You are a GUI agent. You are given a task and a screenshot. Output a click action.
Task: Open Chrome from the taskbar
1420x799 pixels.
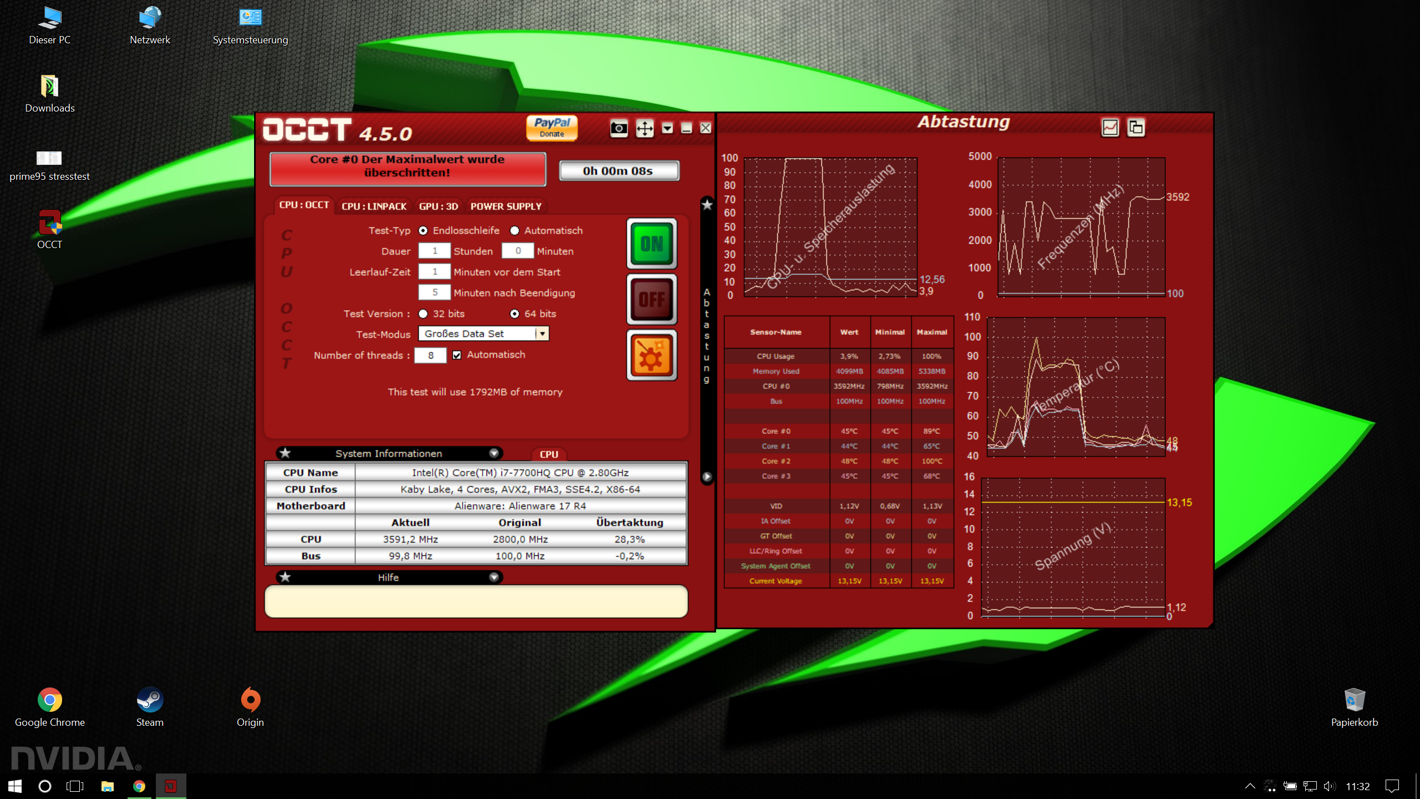(x=139, y=786)
